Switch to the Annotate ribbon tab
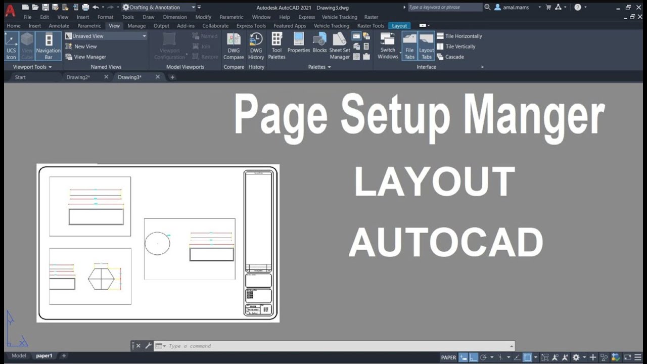The width and height of the screenshot is (647, 364). pos(59,26)
